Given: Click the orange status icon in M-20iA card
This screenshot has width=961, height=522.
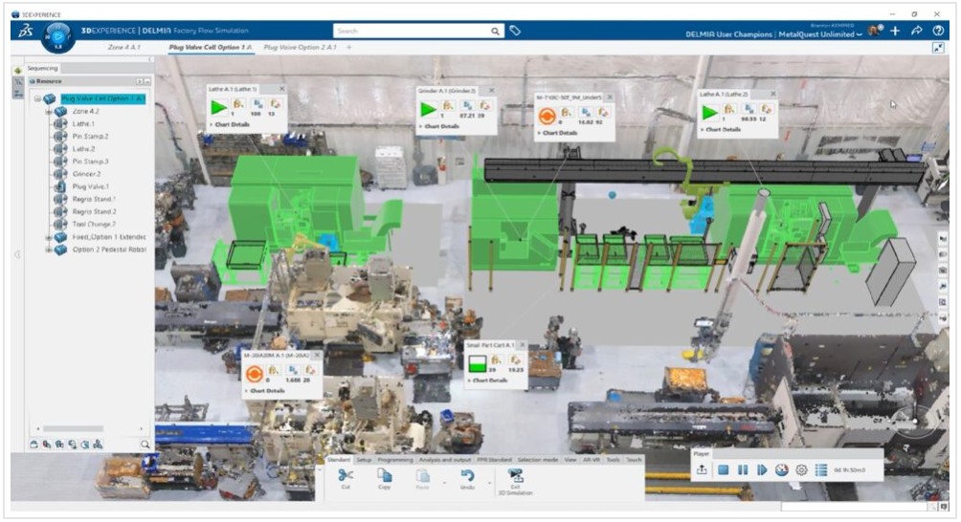Looking at the screenshot, I should click(255, 374).
